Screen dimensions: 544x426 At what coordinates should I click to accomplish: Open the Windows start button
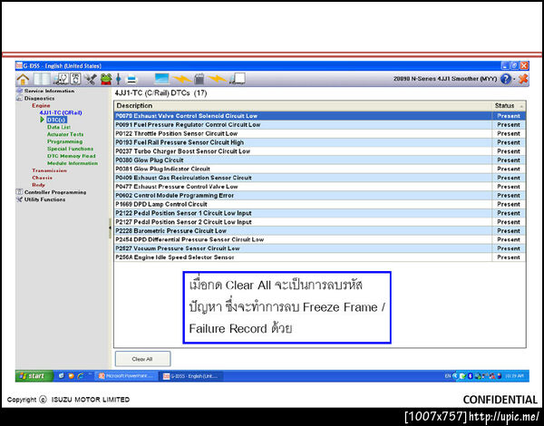(x=34, y=376)
